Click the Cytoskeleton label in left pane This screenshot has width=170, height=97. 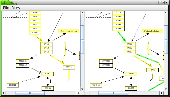click(69, 31)
